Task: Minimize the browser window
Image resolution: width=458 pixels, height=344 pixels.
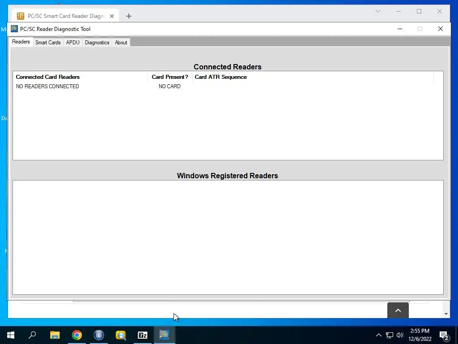Action: pos(399,11)
